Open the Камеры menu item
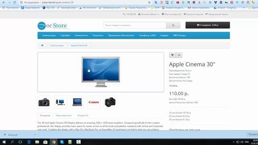The width and height of the screenshot is (258, 145). [x=164, y=35]
